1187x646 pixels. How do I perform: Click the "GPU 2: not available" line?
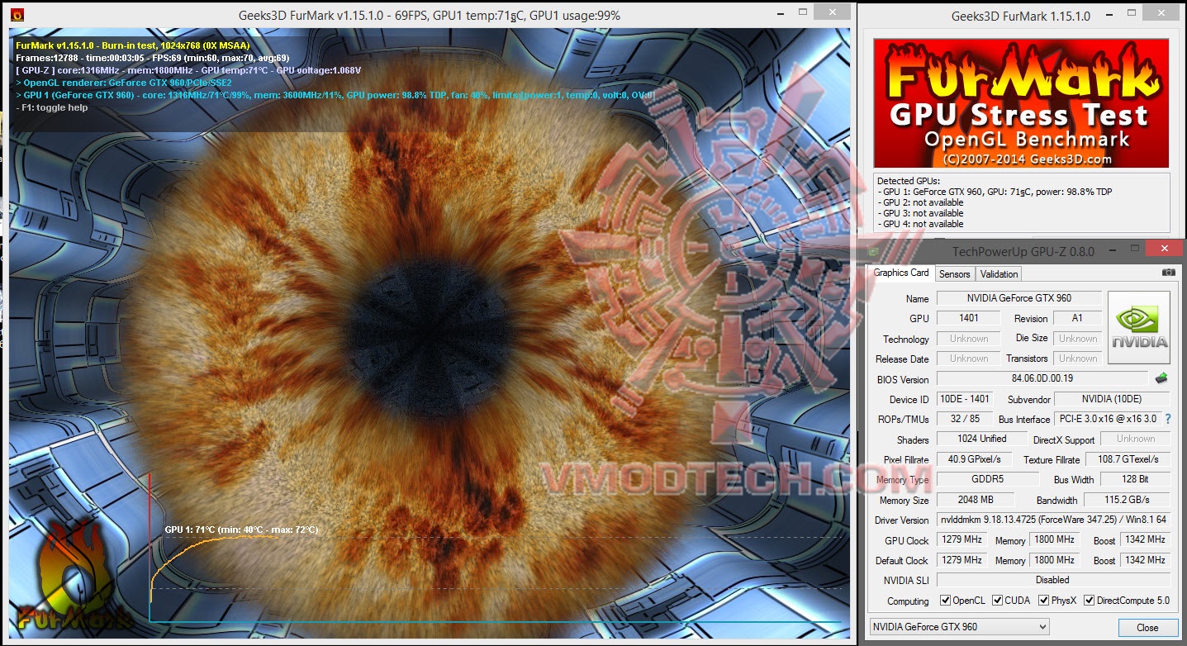tap(920, 202)
